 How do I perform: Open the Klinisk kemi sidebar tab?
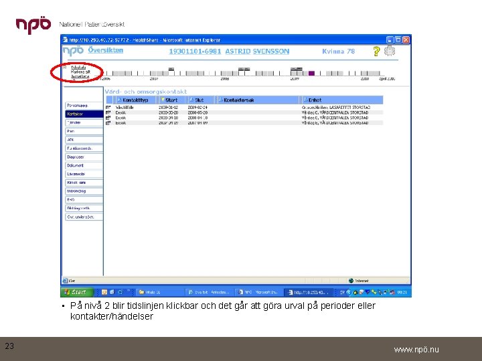coord(84,183)
